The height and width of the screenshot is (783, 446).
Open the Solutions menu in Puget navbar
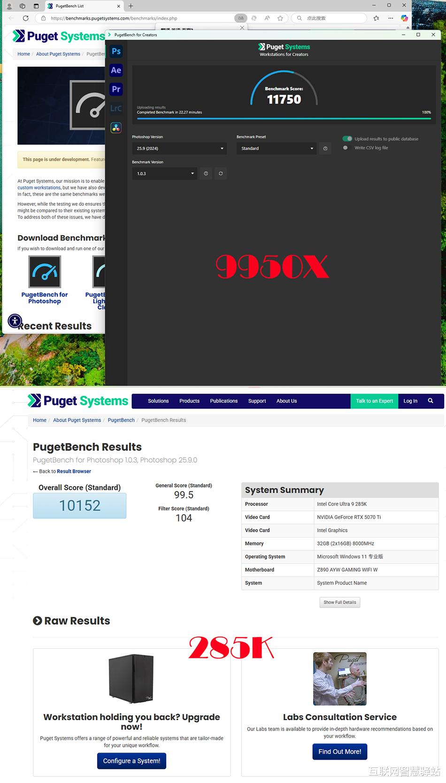(x=158, y=401)
